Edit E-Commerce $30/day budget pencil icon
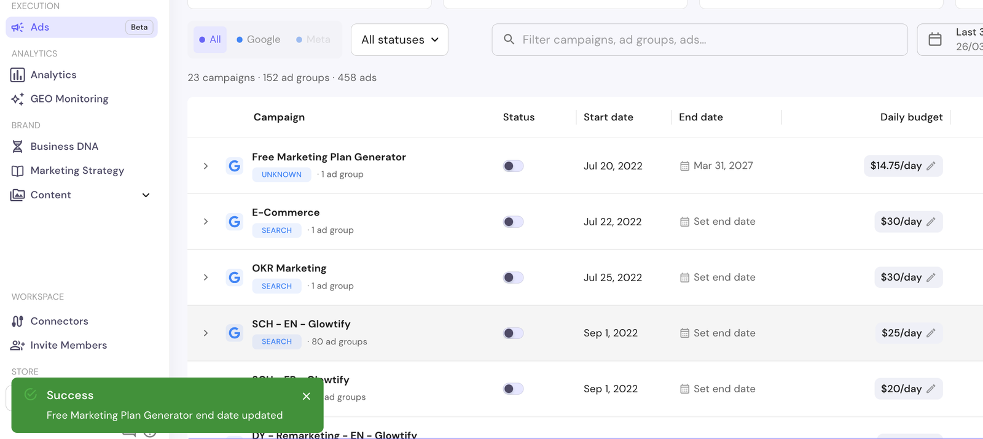Image resolution: width=983 pixels, height=439 pixels. coord(931,222)
